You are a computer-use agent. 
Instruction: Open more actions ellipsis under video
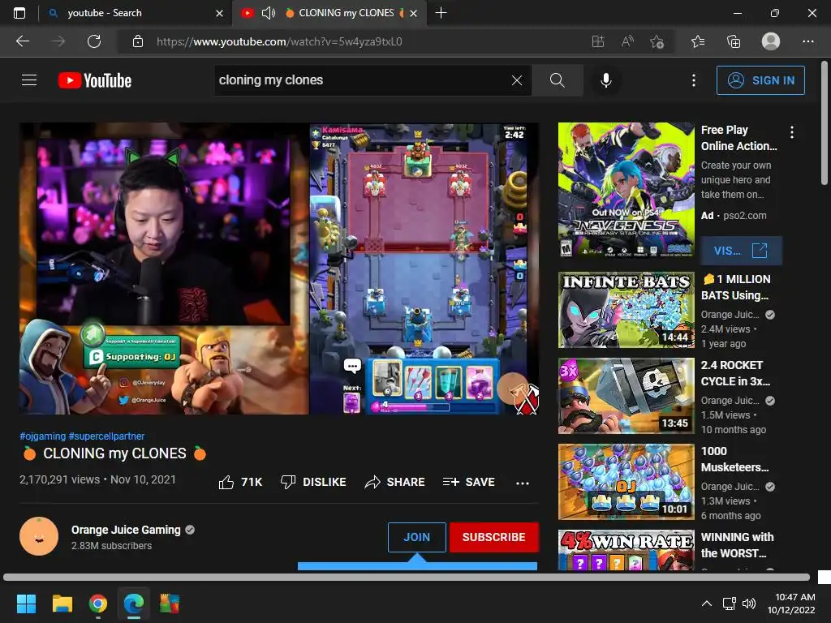point(522,483)
